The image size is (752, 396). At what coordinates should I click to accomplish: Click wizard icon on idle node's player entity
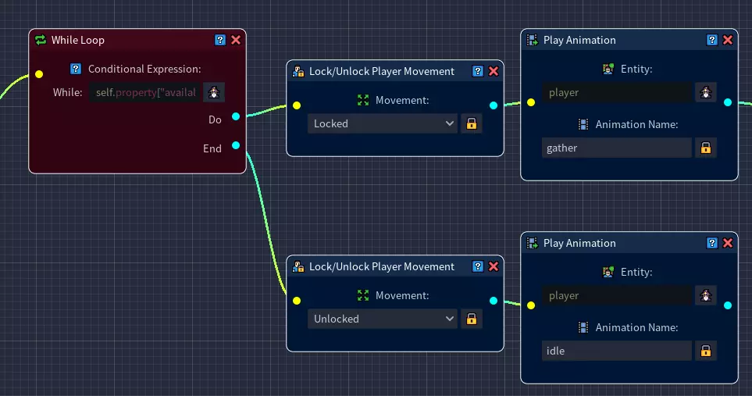click(x=705, y=295)
